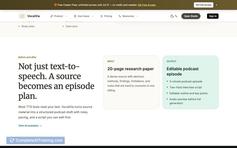Screen dimensions: 237x148
Task: Click the CompleteAiTraining.com watermark badge
Action: pyautogui.click(x=36, y=140)
